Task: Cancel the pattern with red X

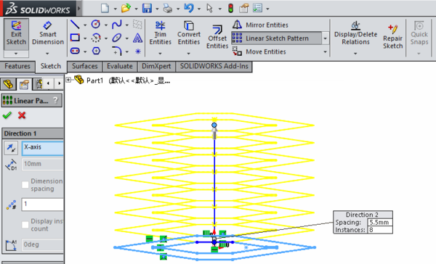Action: coord(22,115)
